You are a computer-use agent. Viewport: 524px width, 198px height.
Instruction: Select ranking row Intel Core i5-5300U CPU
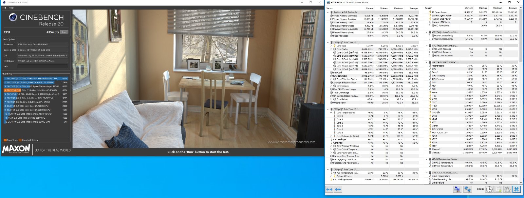point(36,122)
